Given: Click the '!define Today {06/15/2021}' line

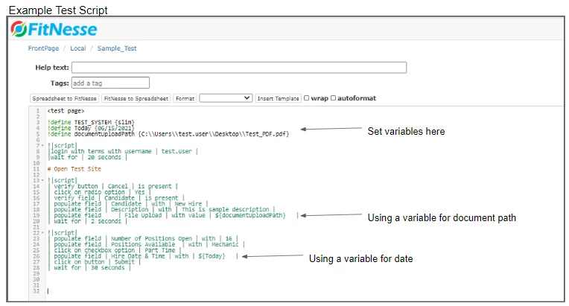Looking at the screenshot, I should pos(91,128).
